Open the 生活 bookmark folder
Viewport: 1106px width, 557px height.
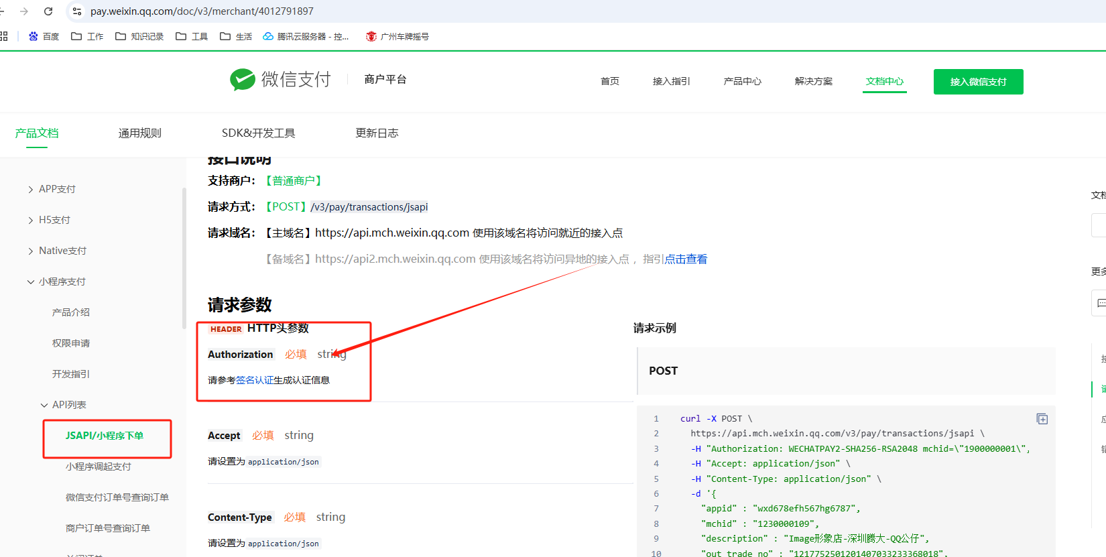236,36
